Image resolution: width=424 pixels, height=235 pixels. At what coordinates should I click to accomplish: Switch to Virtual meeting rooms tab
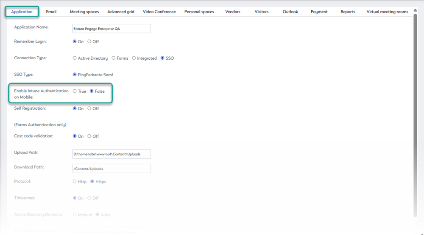click(x=387, y=12)
